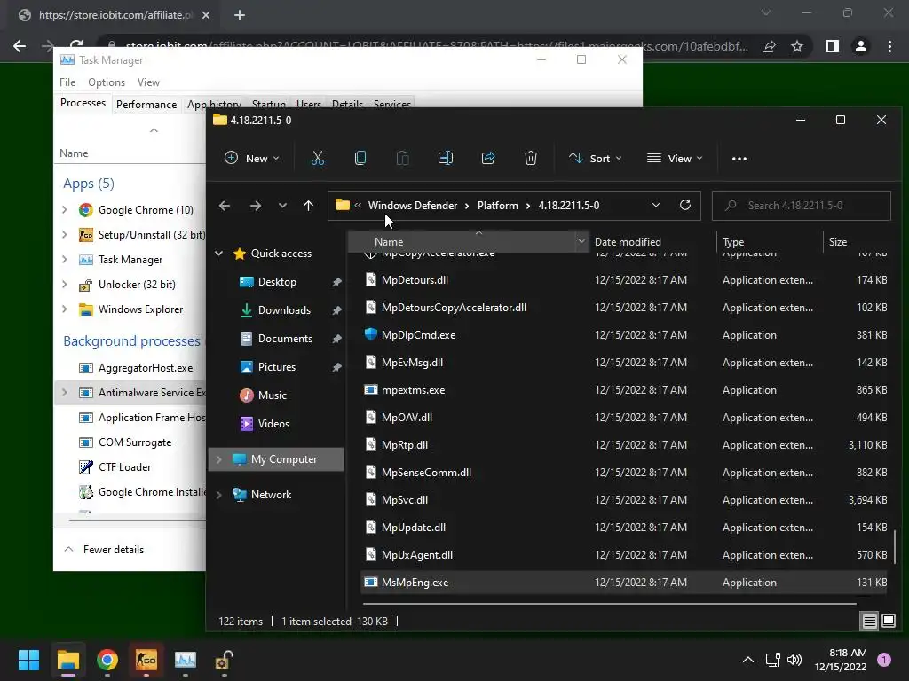Click the file list vertical scrollbar

(895, 545)
